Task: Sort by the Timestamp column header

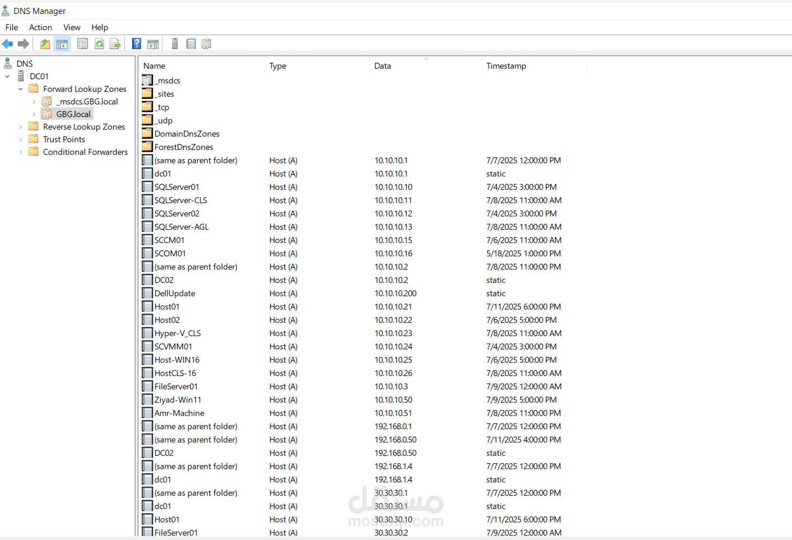Action: pos(506,66)
